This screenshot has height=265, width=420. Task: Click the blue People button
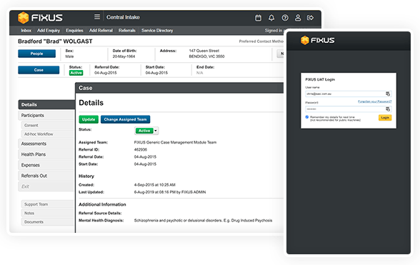[x=37, y=54]
